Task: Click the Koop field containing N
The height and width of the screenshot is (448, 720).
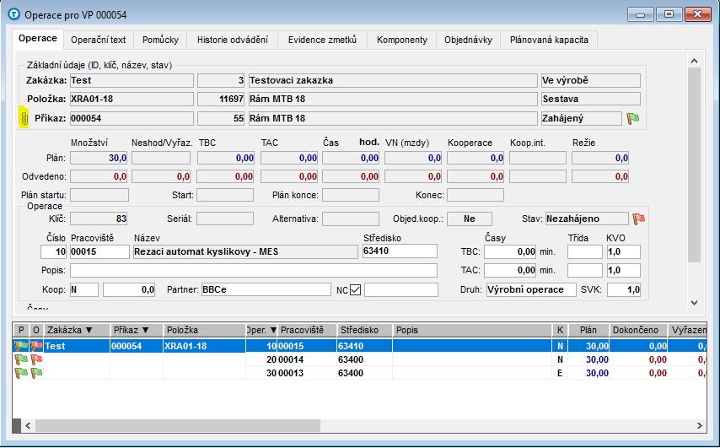Action: coord(84,289)
